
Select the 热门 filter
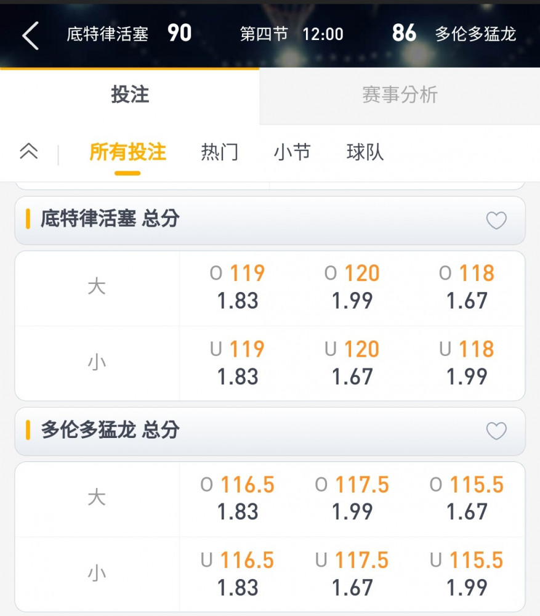(220, 152)
